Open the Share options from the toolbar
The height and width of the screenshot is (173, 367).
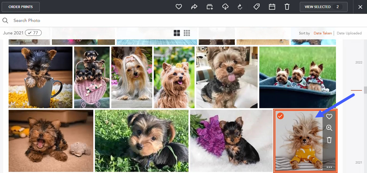[194, 7]
